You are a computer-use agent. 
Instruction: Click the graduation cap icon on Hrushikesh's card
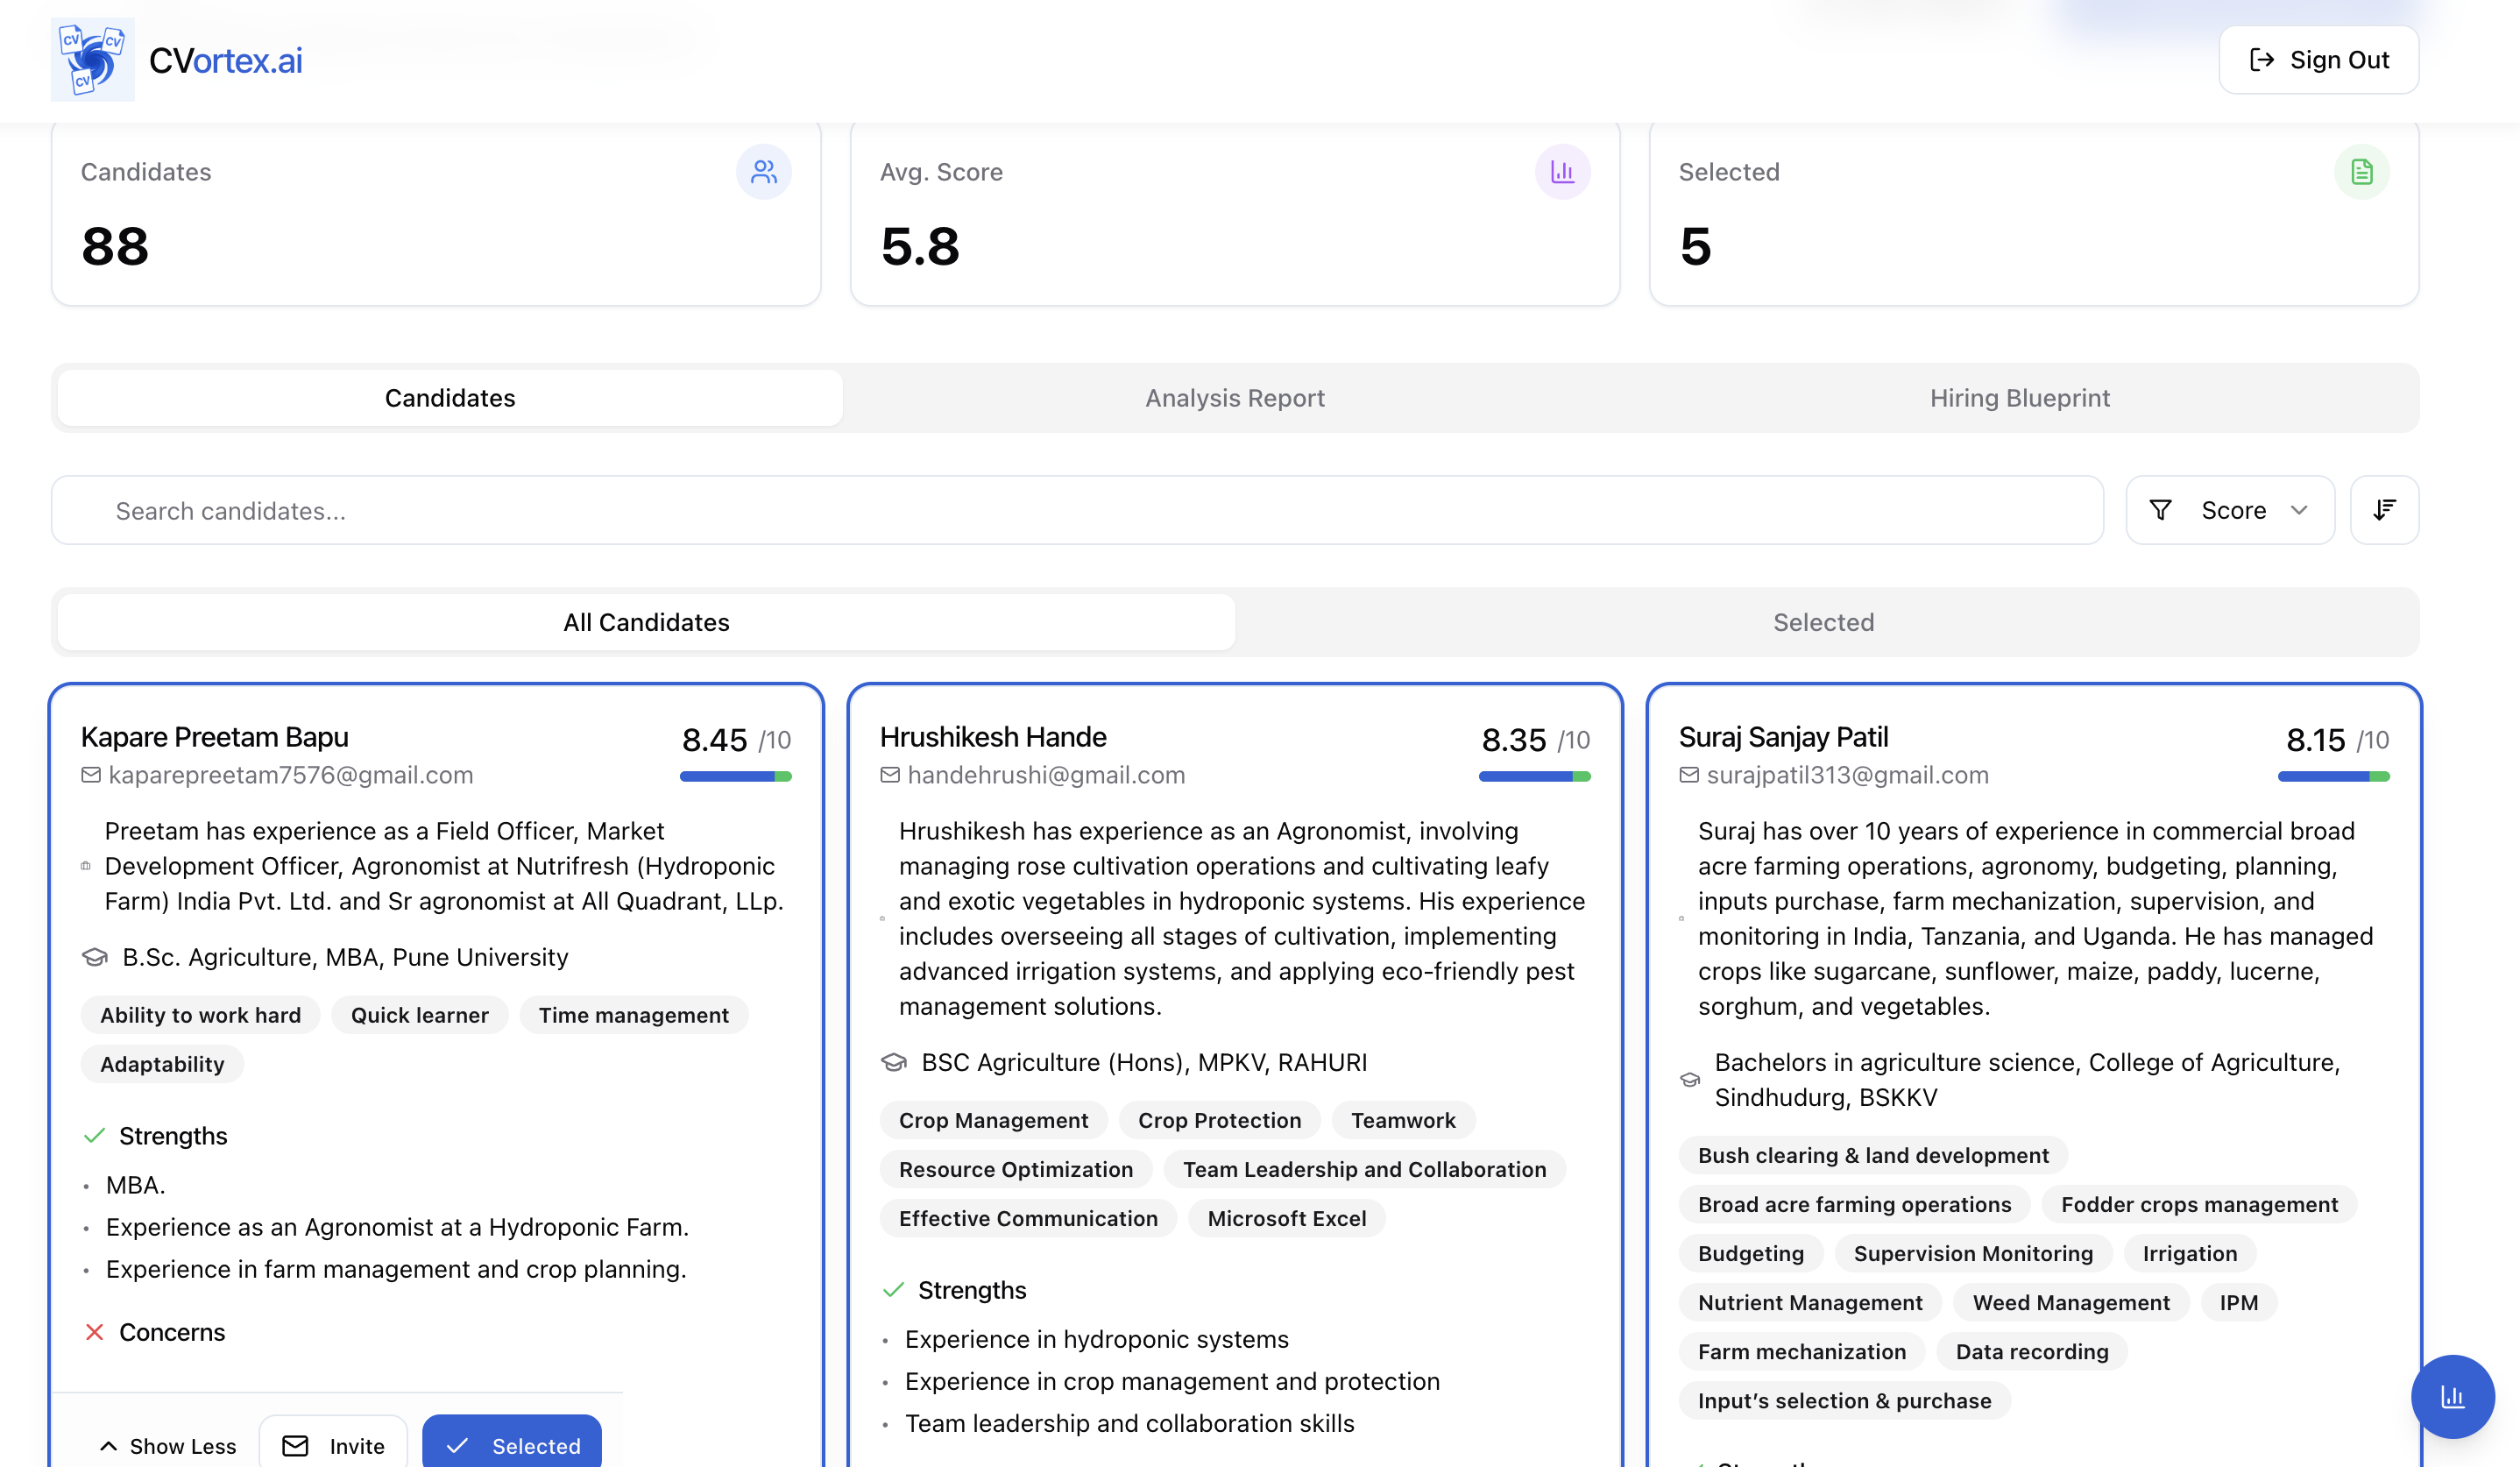[893, 1062]
